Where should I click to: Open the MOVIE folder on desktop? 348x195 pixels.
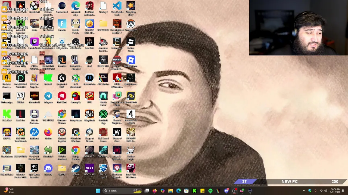[x=62, y=170]
